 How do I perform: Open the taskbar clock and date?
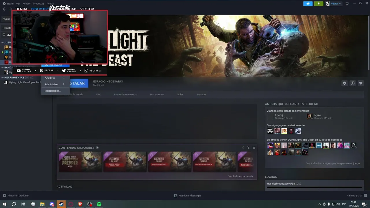354,204
